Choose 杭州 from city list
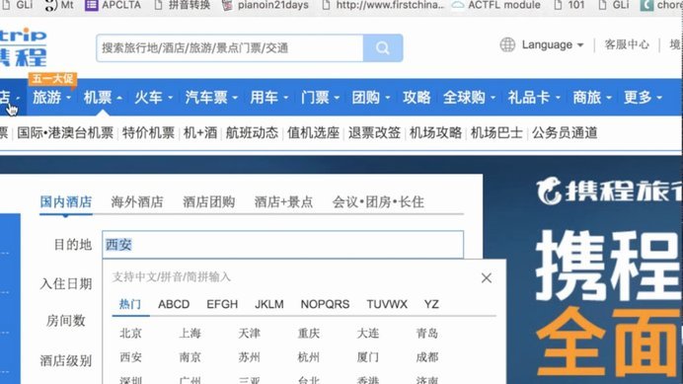Image resolution: width=683 pixels, height=384 pixels. coord(308,357)
